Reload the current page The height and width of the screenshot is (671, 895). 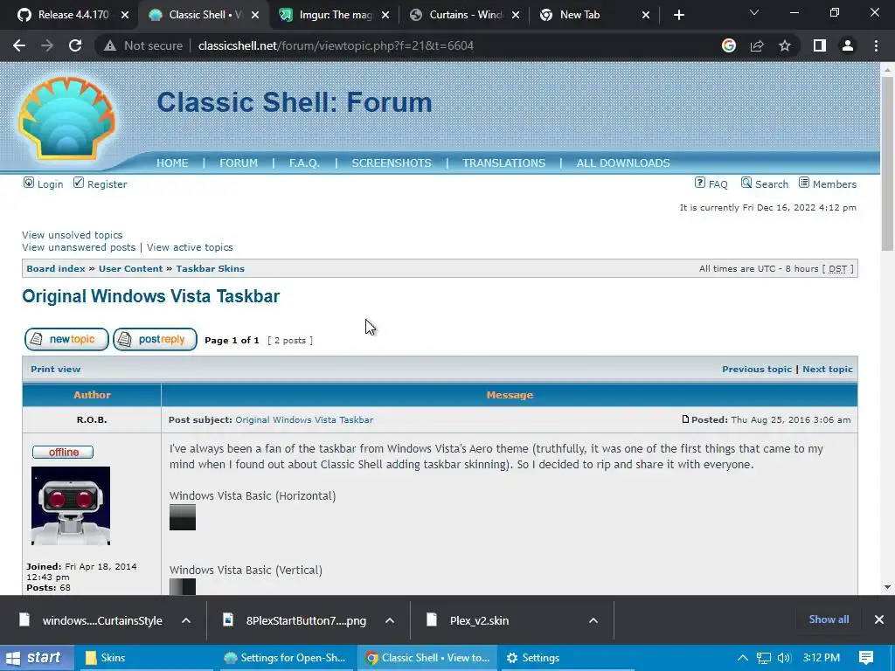point(75,45)
